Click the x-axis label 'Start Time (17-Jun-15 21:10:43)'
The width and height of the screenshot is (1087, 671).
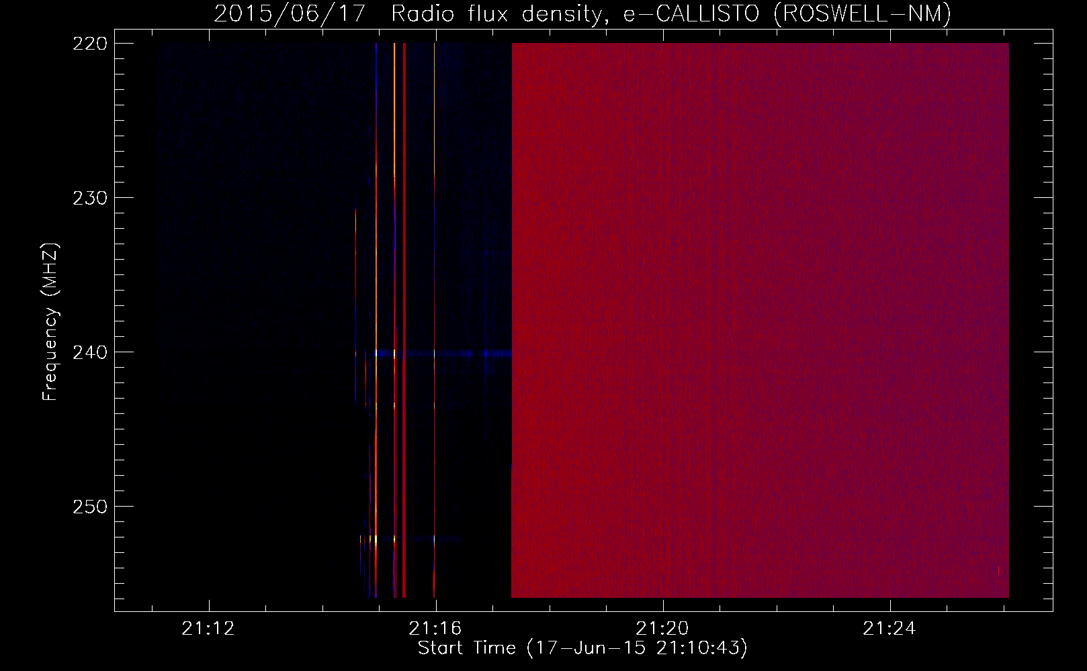point(582,648)
